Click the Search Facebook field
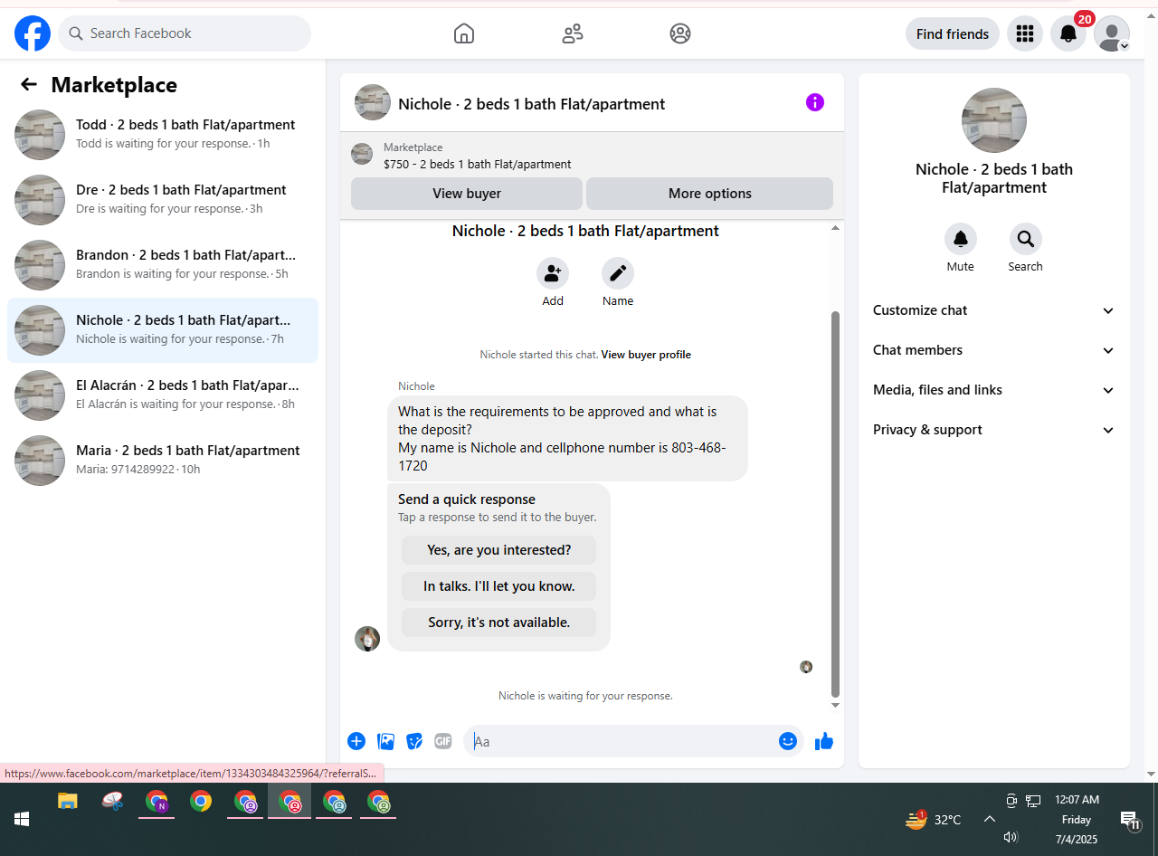This screenshot has width=1158, height=856. point(185,33)
